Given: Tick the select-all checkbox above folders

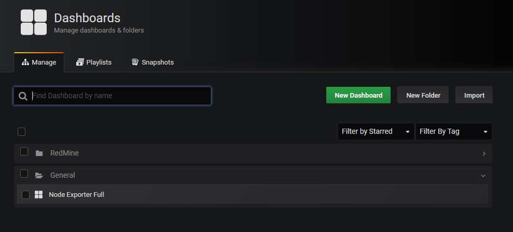Looking at the screenshot, I should click(21, 132).
